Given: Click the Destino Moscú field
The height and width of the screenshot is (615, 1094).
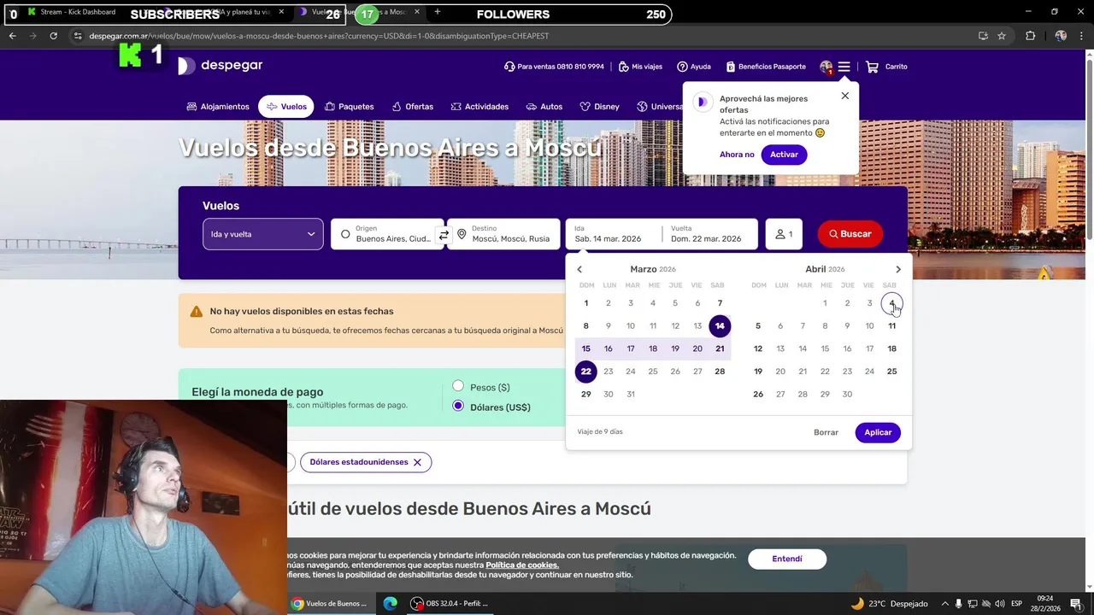Looking at the screenshot, I should (504, 234).
